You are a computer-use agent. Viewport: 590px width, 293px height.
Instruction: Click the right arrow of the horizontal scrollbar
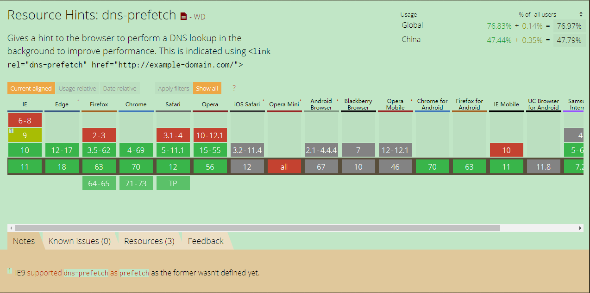tap(580, 227)
